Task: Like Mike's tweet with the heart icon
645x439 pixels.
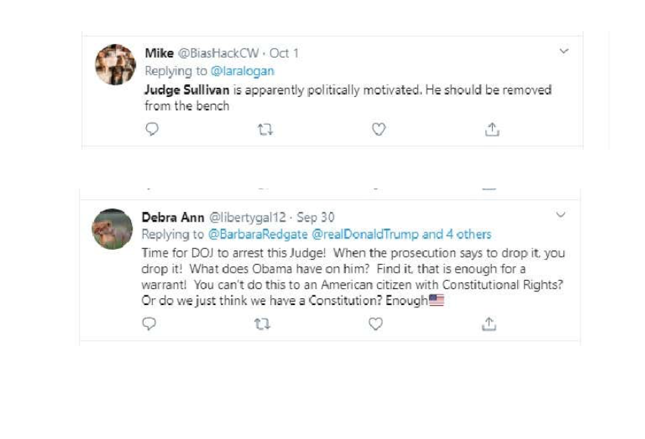Action: click(x=379, y=129)
